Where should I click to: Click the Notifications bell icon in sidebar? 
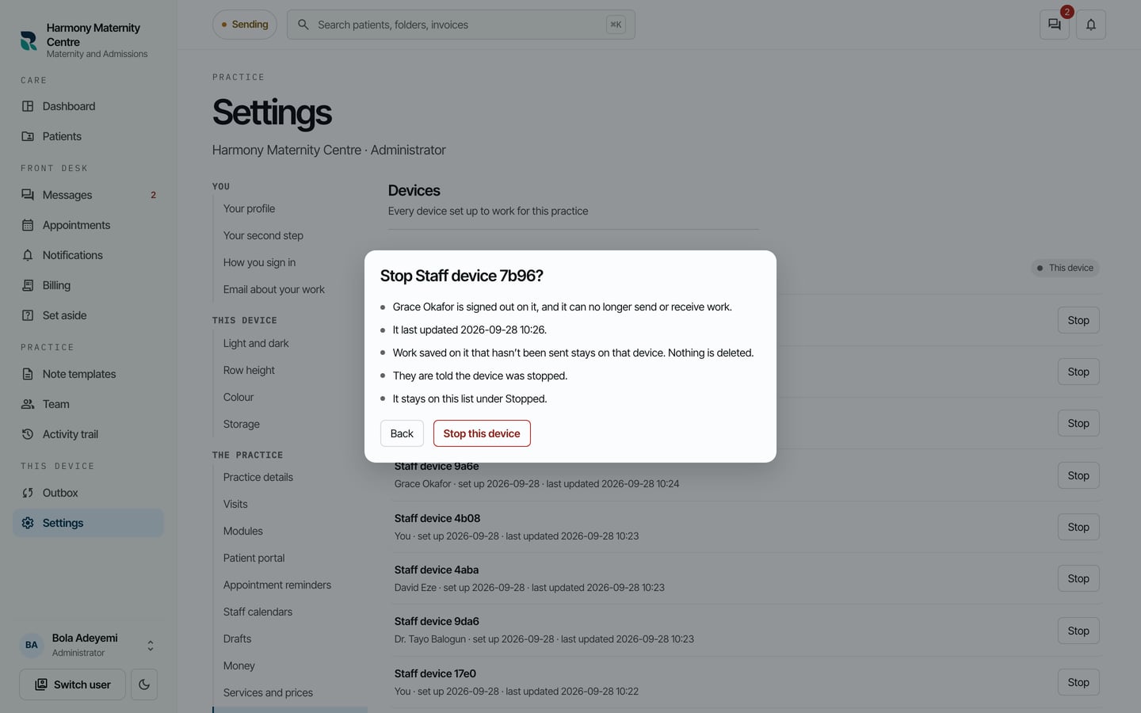(x=28, y=255)
